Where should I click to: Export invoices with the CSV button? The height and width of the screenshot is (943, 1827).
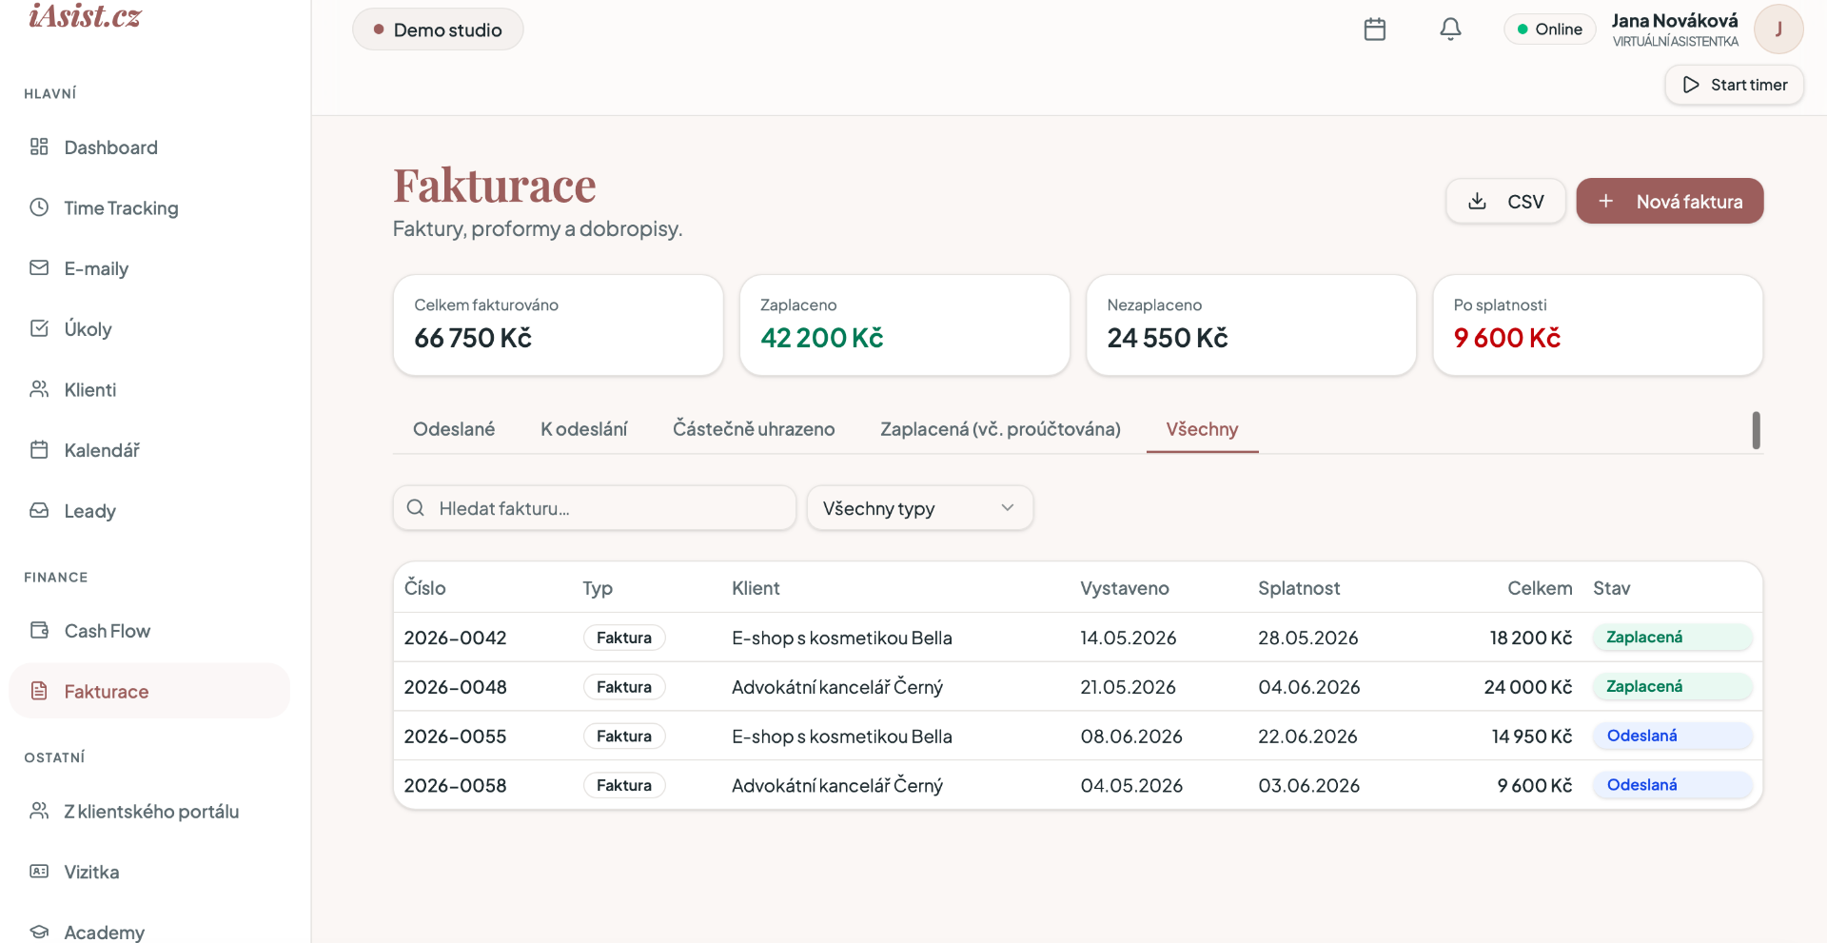pyautogui.click(x=1505, y=201)
